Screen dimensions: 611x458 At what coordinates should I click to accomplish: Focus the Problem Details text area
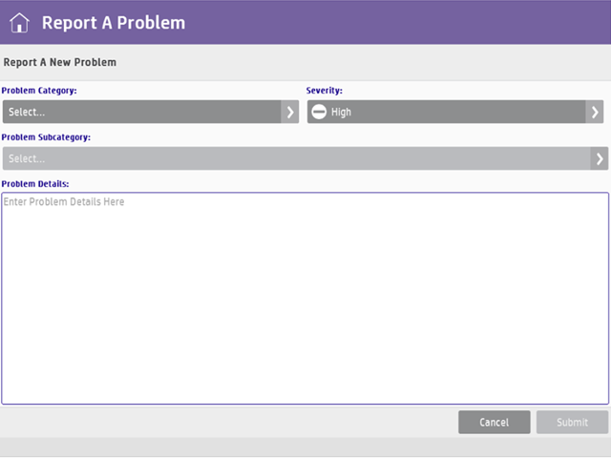point(305,305)
